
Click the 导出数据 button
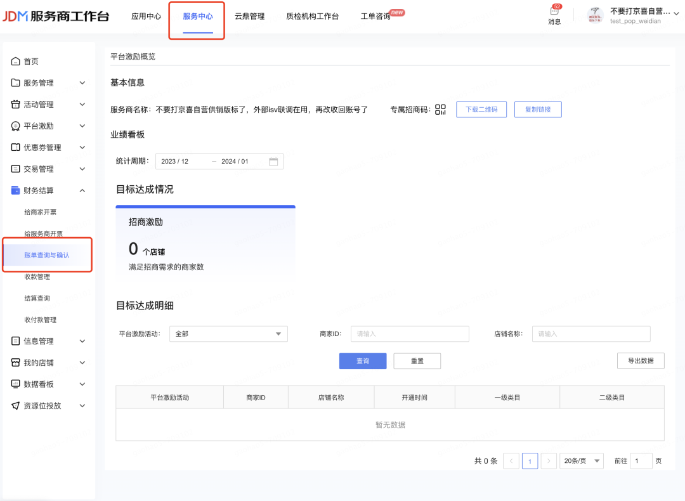(x=640, y=361)
